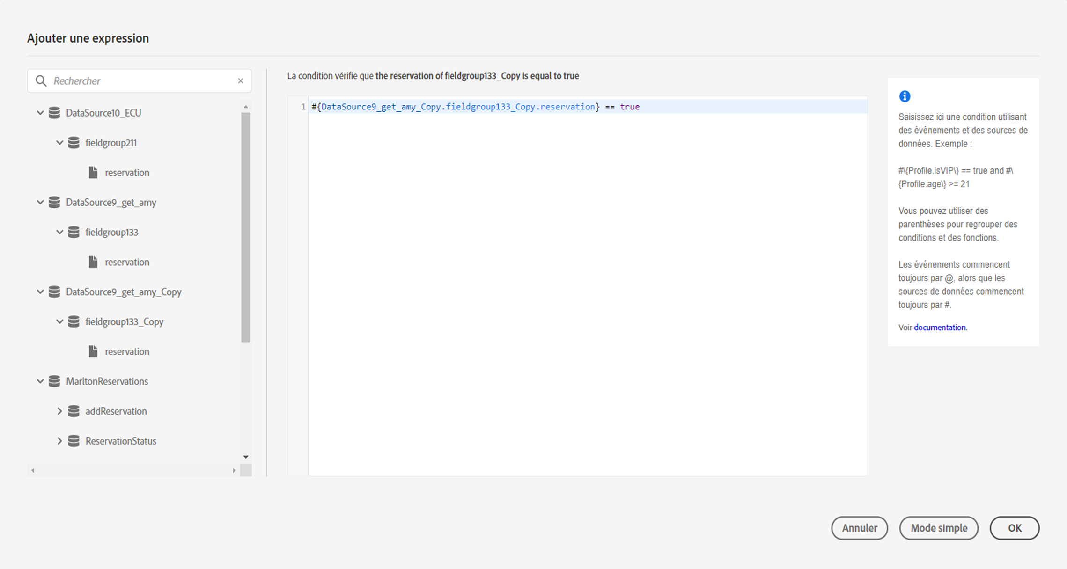This screenshot has width=1067, height=569.
Task: Expand the addReservation group
Action: click(59, 411)
